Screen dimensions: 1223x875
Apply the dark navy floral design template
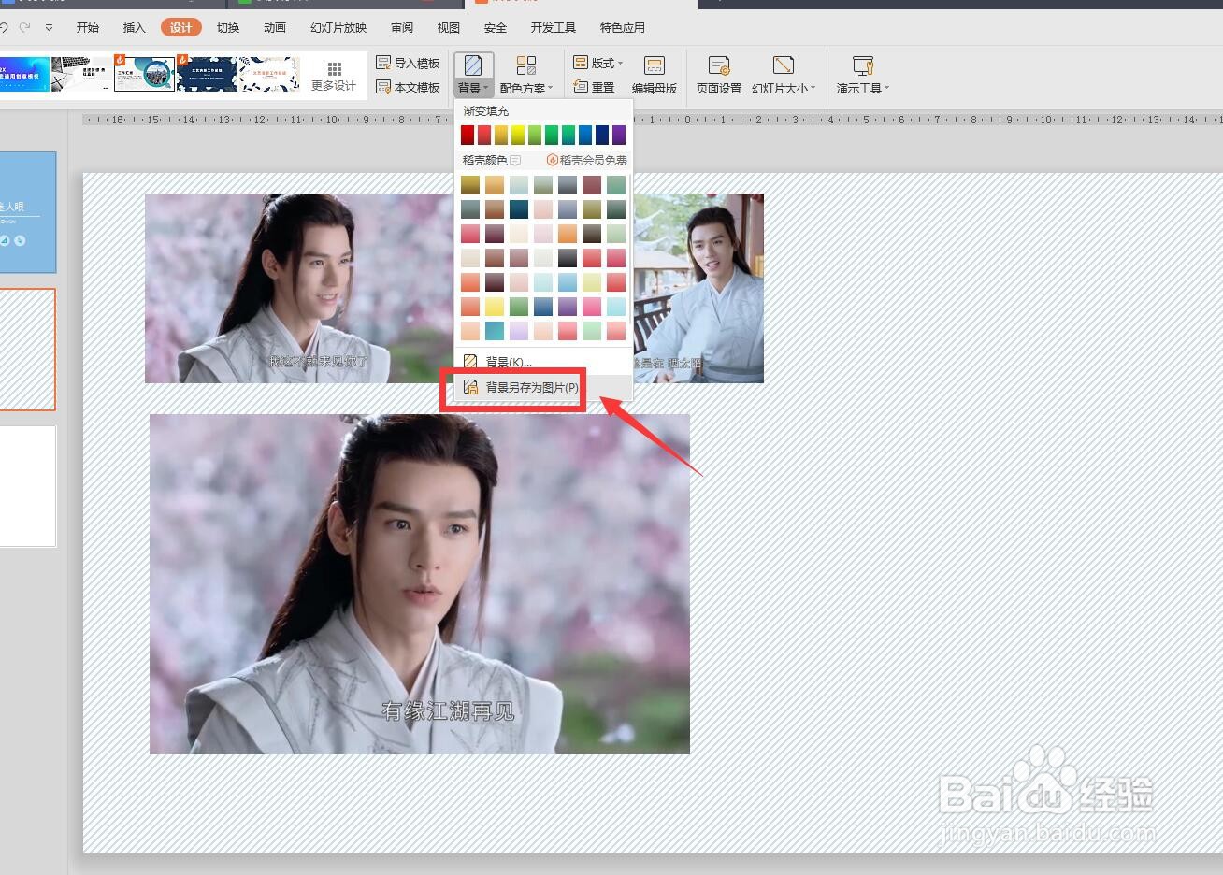(207, 74)
